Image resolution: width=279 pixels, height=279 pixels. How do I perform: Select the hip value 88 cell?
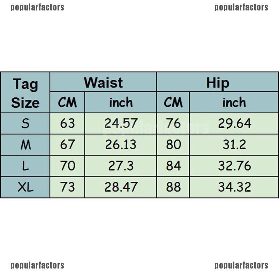click(x=173, y=187)
